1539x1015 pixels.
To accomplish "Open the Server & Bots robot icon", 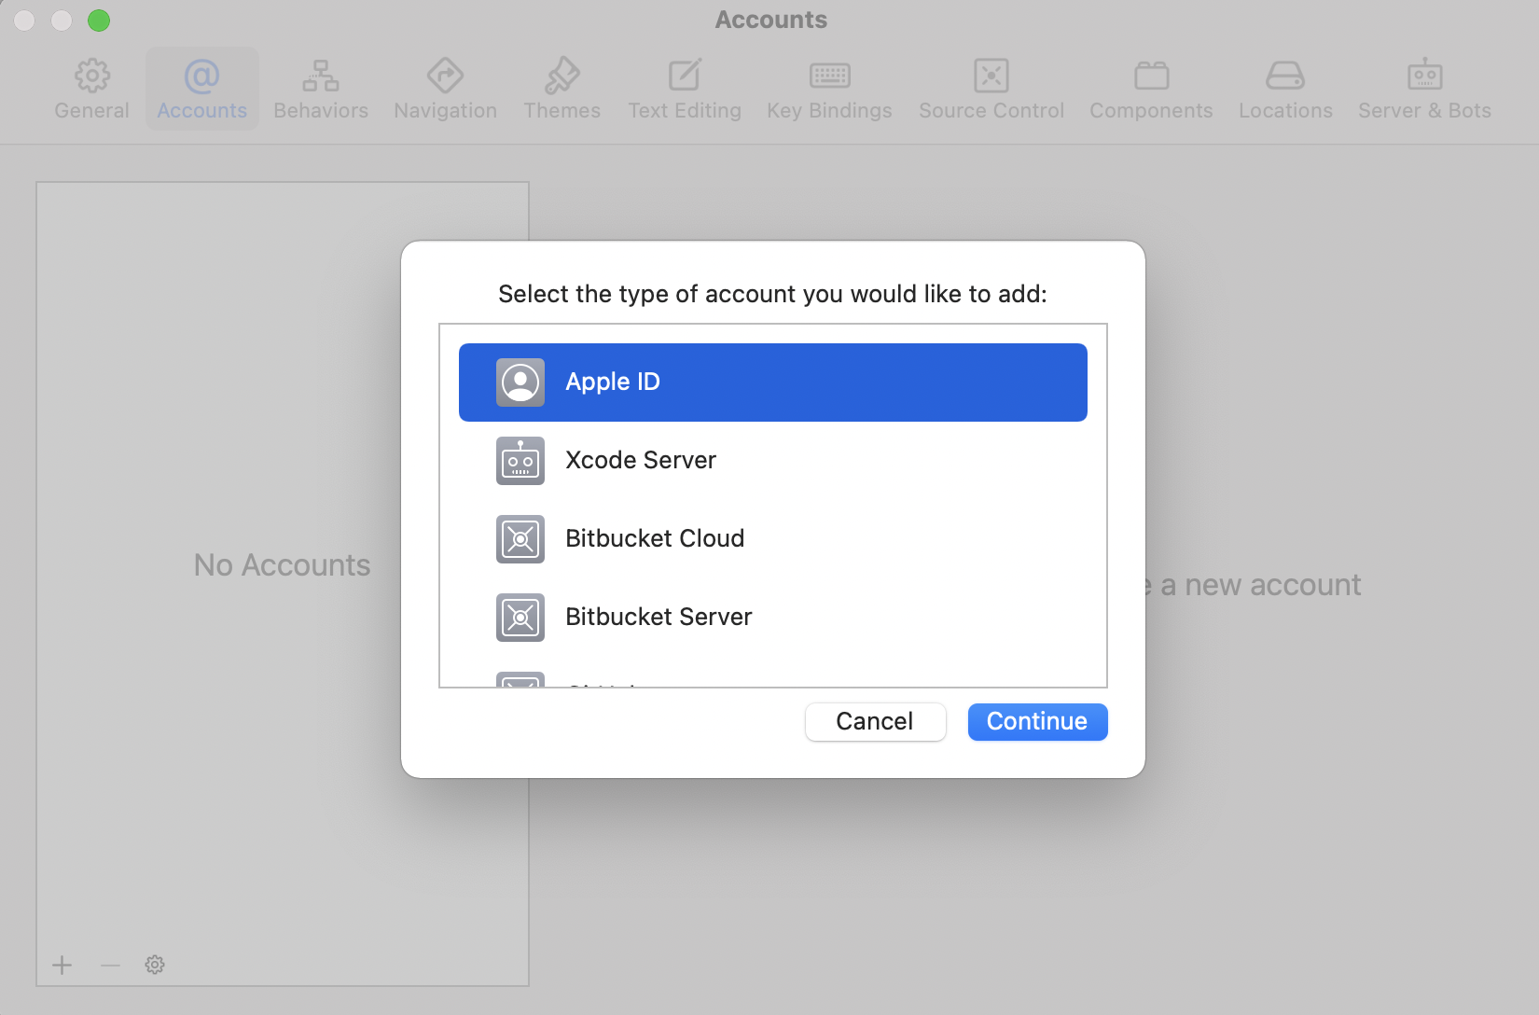I will click(x=1424, y=75).
